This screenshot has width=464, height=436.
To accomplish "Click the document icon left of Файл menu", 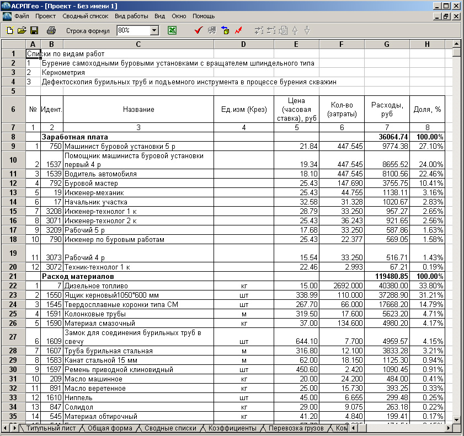I will point(7,16).
